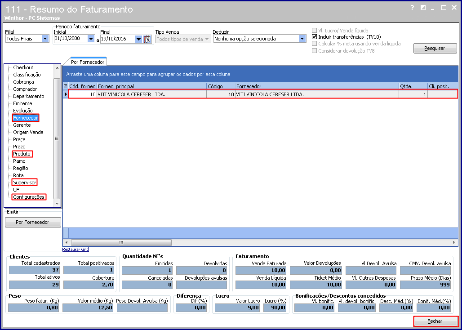The image size is (462, 330).
Task: Select Origem Venda in the tree list
Action: [x=28, y=132]
